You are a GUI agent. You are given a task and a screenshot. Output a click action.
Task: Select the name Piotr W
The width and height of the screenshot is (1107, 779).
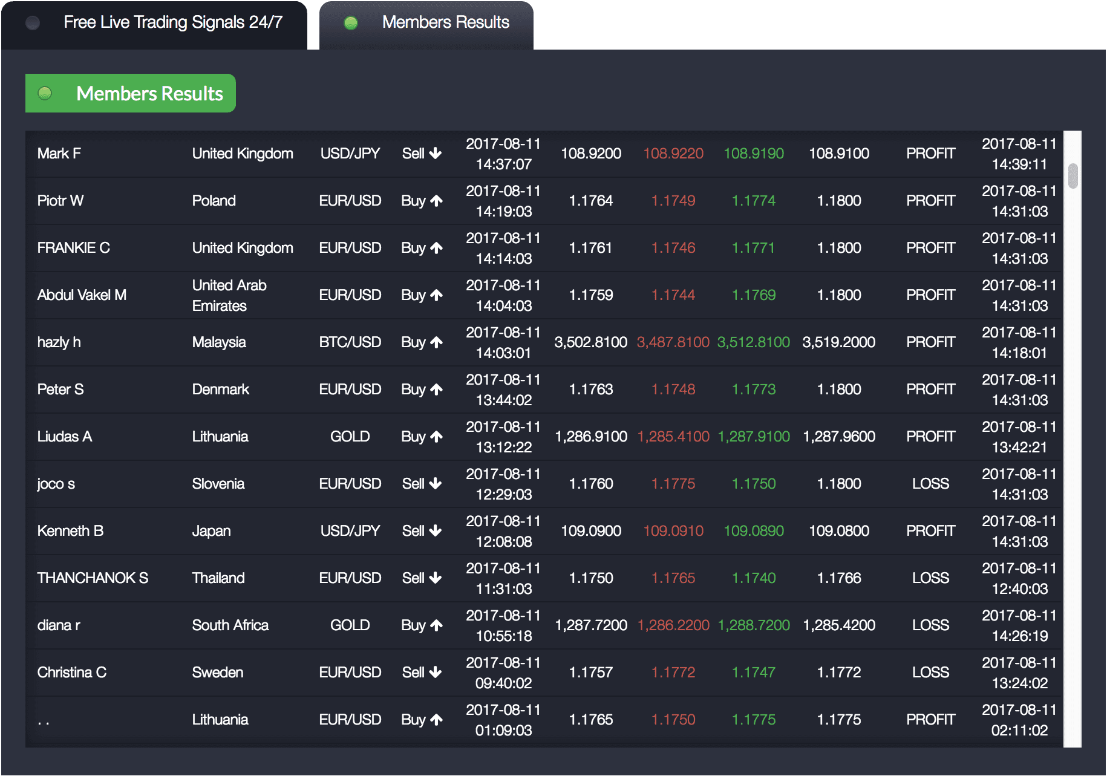60,201
